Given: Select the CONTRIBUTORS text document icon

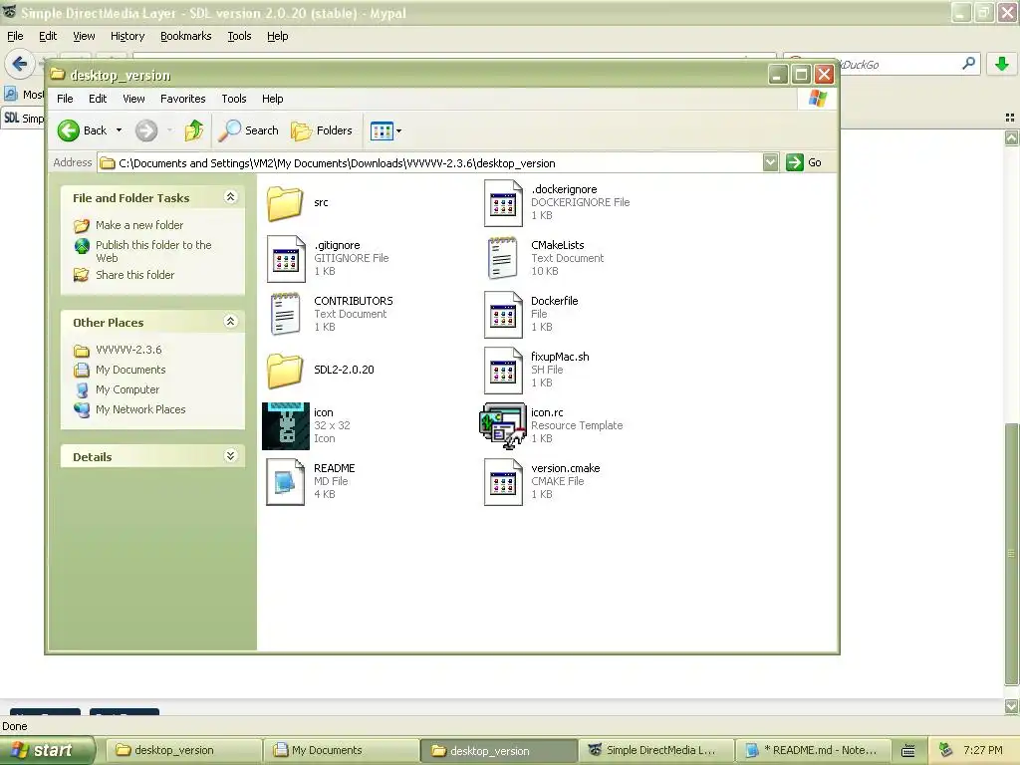Looking at the screenshot, I should pos(285,314).
